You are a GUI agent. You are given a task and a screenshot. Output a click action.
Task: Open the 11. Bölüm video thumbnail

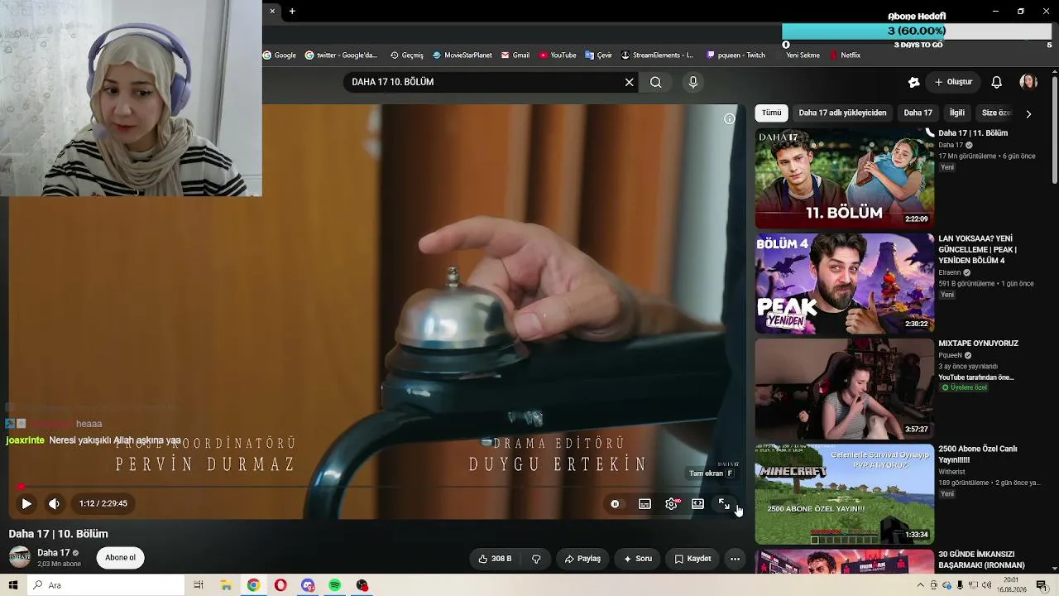pyautogui.click(x=845, y=178)
